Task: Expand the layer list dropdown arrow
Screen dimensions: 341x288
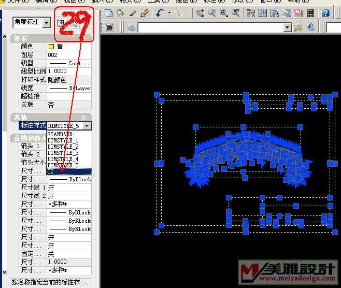Action: click(288, 27)
